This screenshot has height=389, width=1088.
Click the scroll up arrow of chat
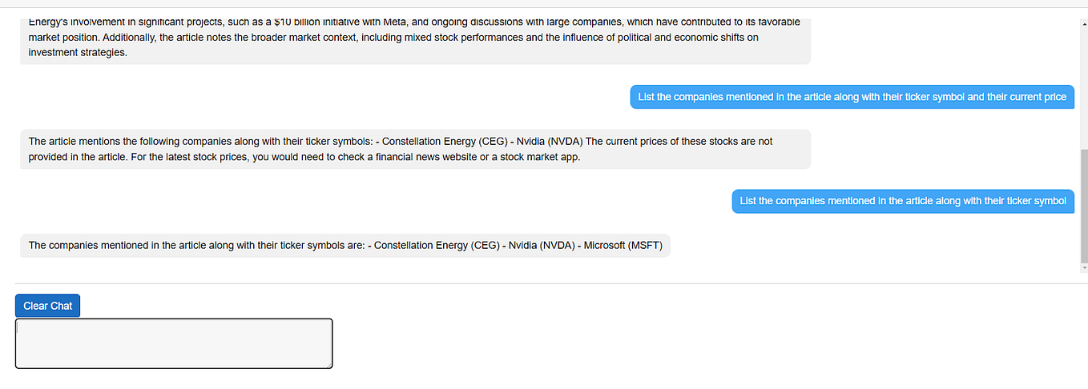[1083, 24]
